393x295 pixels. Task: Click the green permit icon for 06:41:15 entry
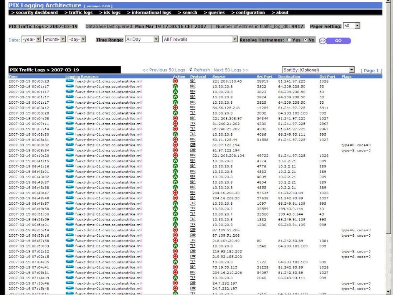[175, 161]
